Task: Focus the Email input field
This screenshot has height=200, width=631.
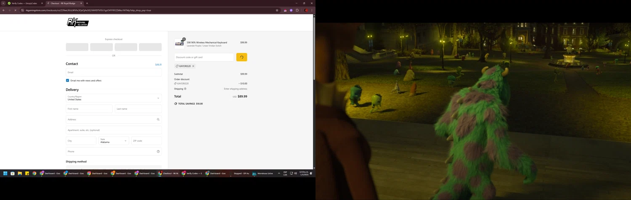Action: [114, 72]
